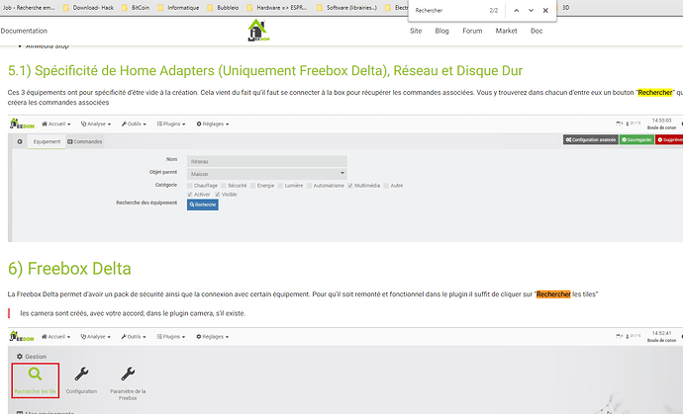Screen dimensions: 683x414
Task: Click Jeedom logo in the Réseau equipment screenshot
Action: pyautogui.click(x=22, y=124)
